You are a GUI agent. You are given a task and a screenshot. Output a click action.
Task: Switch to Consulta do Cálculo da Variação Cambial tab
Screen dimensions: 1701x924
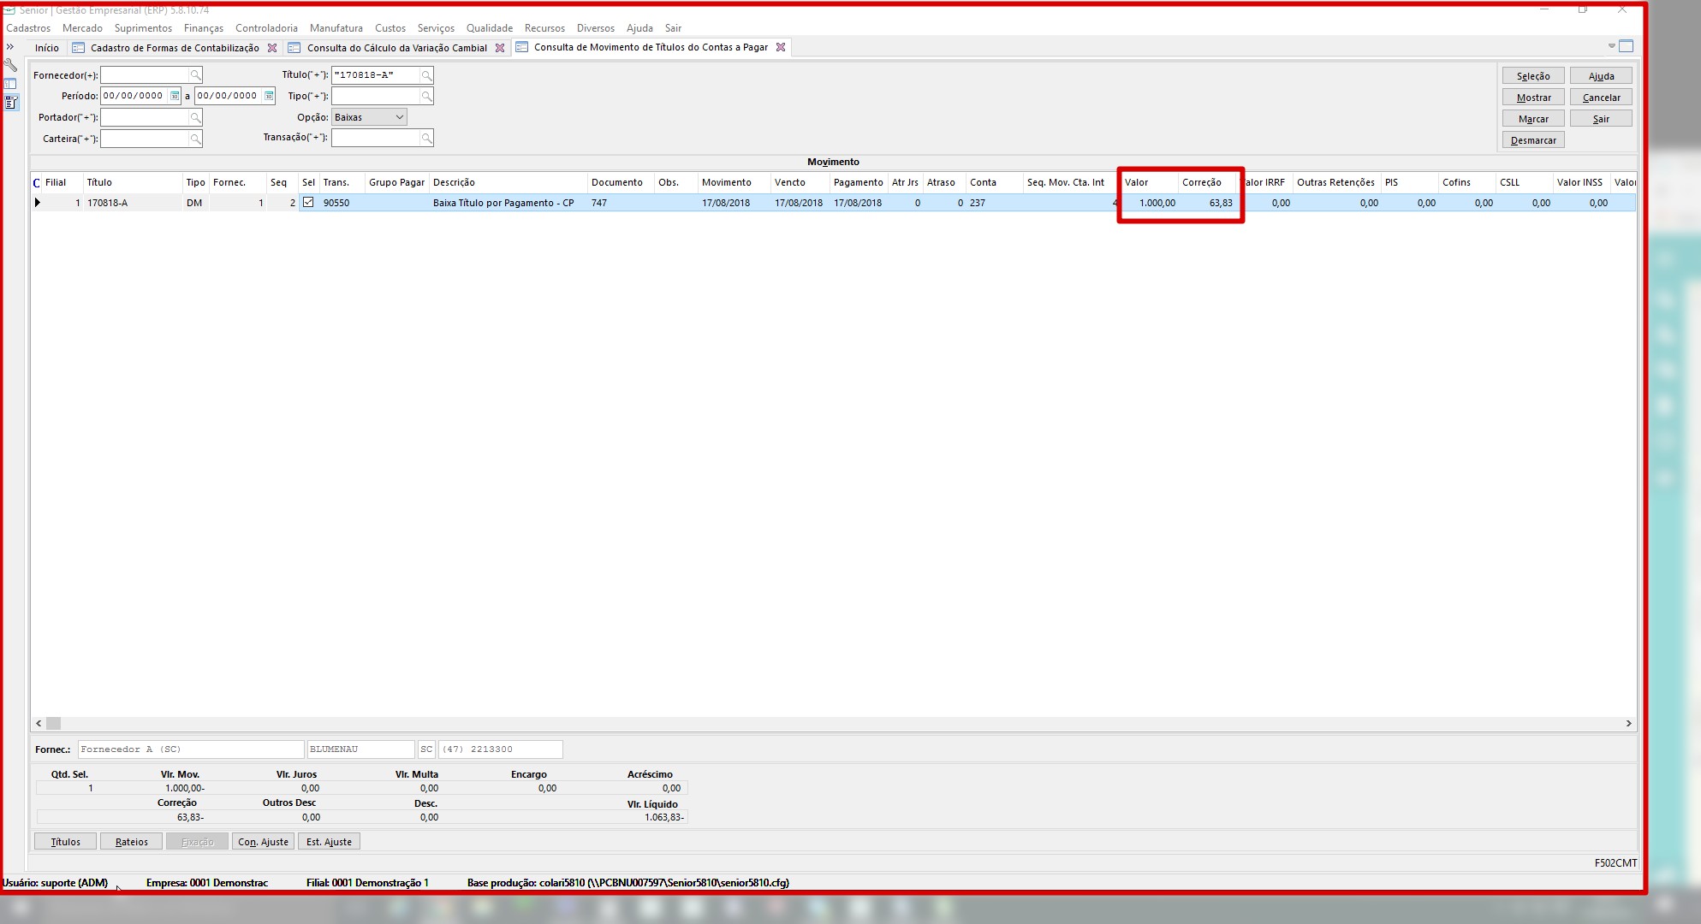(x=396, y=48)
